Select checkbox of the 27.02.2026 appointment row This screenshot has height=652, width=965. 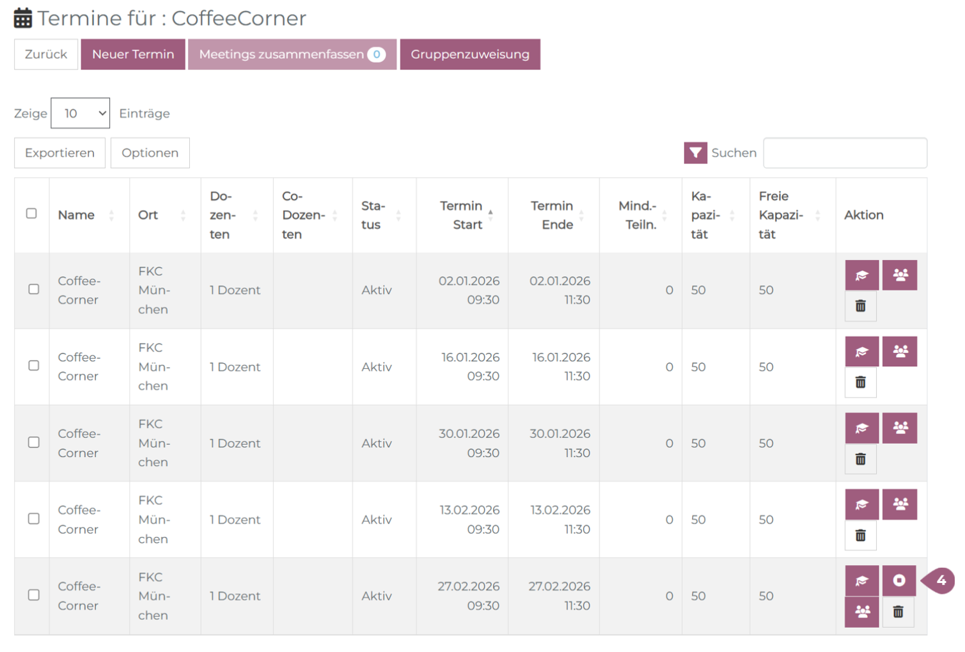[x=34, y=595]
